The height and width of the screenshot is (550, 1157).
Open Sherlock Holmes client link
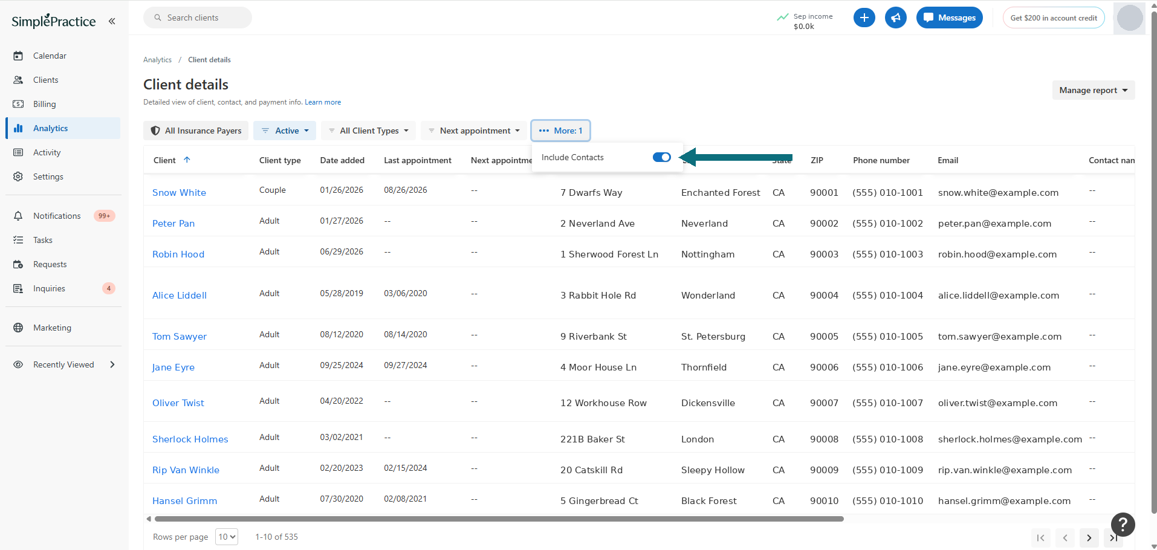click(x=190, y=439)
